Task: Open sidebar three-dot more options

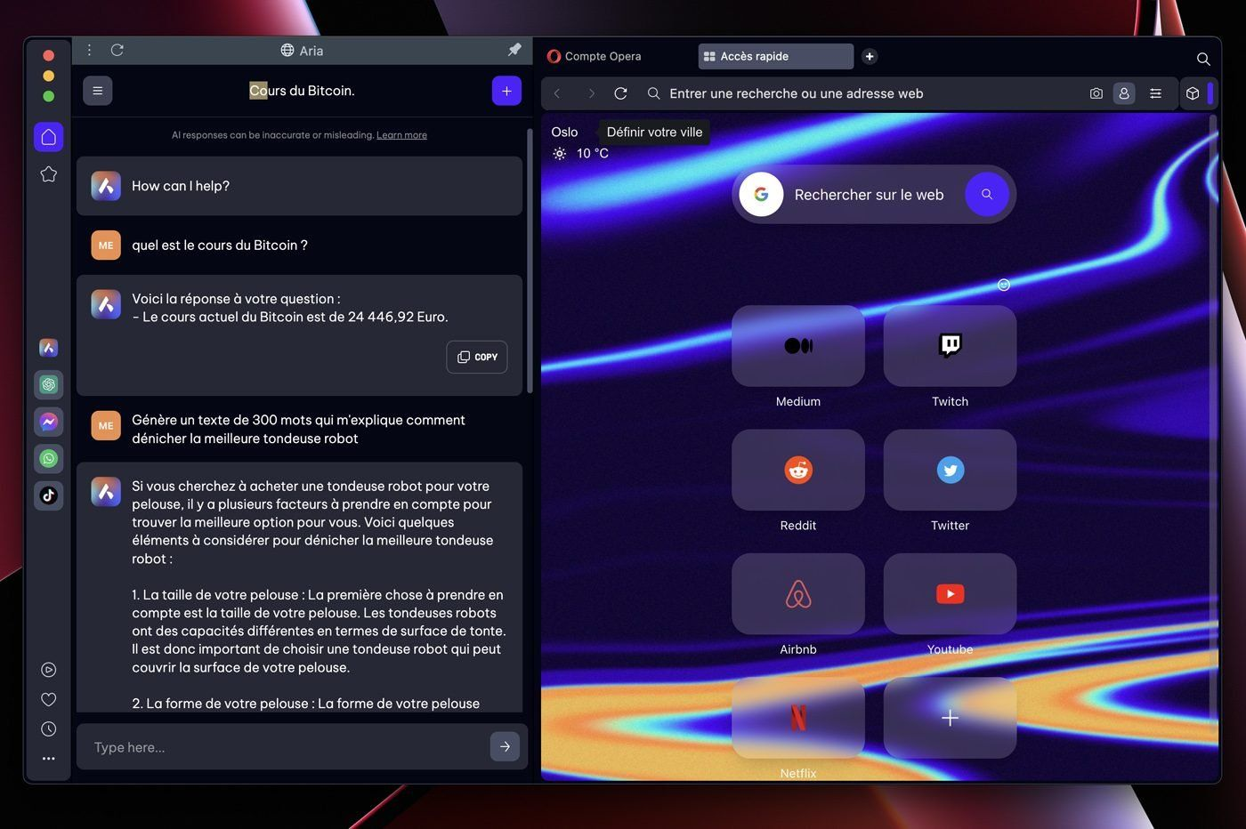Action: 49,759
